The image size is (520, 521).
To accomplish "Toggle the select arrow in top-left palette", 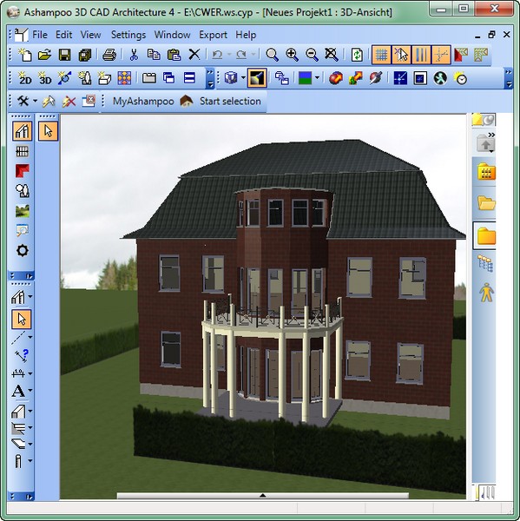I will pyautogui.click(x=48, y=131).
